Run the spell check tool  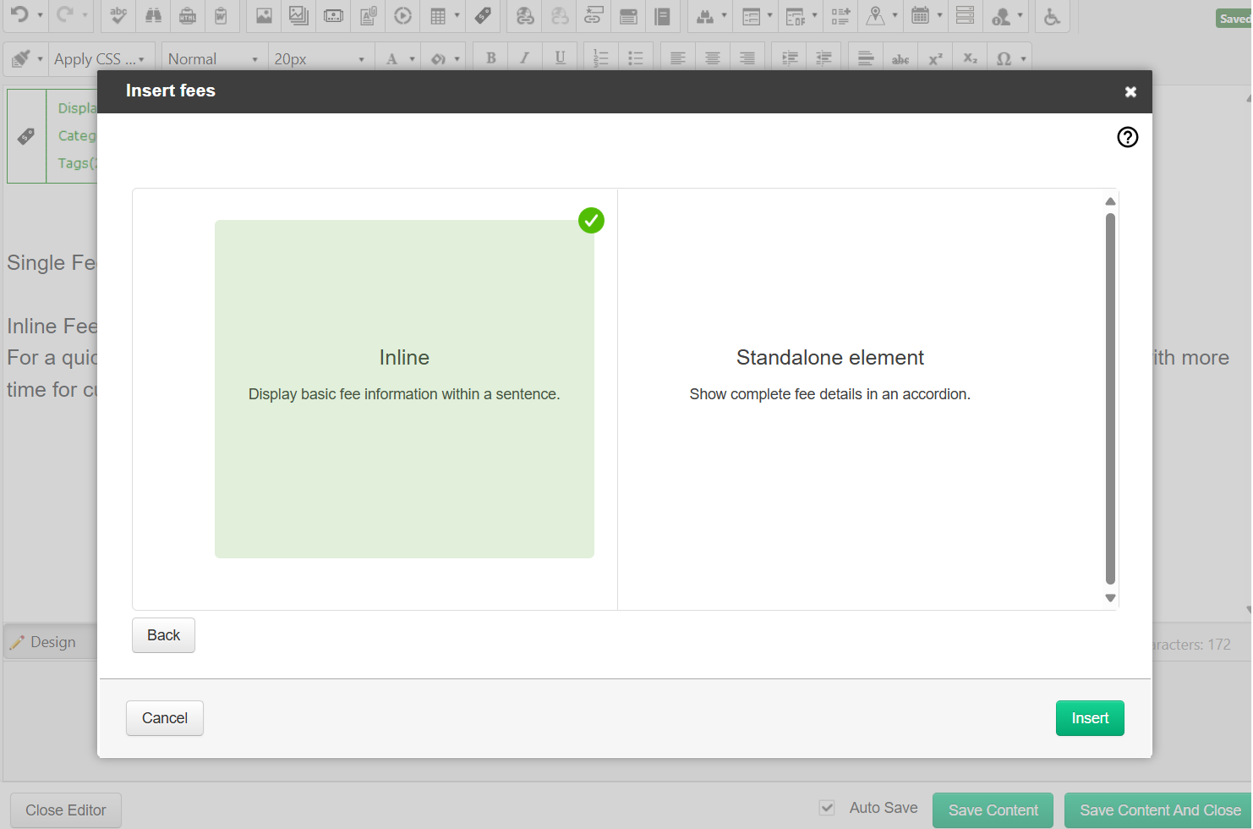118,17
